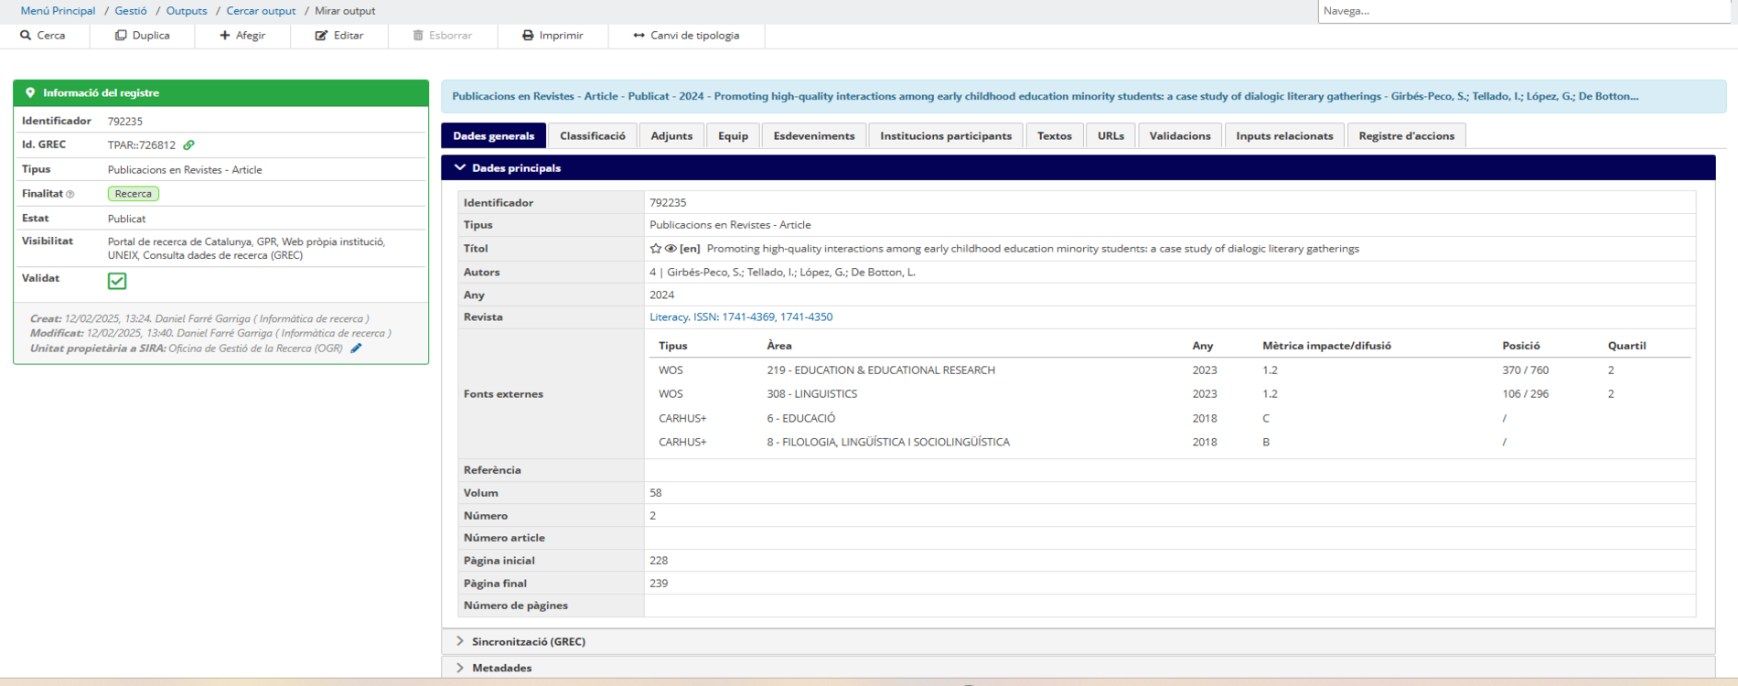This screenshot has width=1738, height=686.
Task: Click the Imprimir printer toolbar button
Action: click(x=553, y=36)
